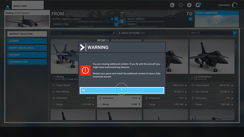Swap departure and arrival airports
The width and height of the screenshot is (244, 137).
tap(122, 21)
